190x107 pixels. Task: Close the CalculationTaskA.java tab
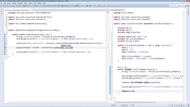click(124, 10)
